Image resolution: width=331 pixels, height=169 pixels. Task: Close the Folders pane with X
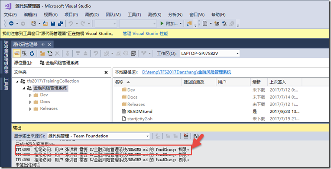click(x=106, y=73)
